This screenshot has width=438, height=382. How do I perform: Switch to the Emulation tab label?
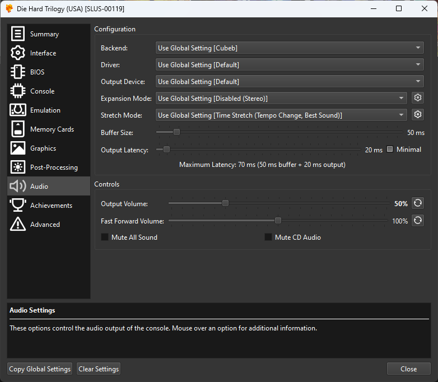tap(45, 110)
